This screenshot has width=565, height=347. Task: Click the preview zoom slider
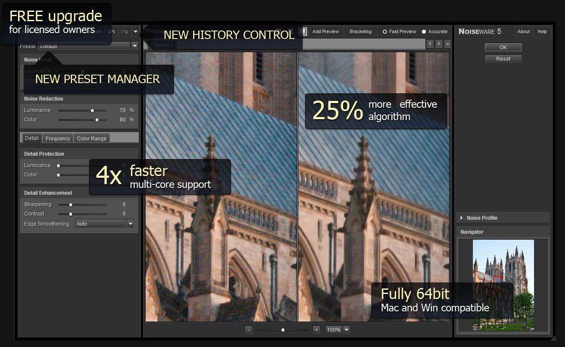coord(283,330)
